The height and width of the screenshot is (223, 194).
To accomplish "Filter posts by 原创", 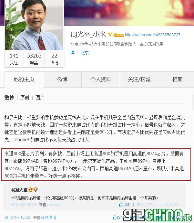I will click(x=25, y=98).
